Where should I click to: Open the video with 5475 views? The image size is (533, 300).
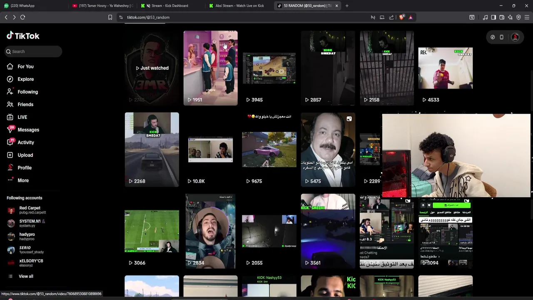328,150
